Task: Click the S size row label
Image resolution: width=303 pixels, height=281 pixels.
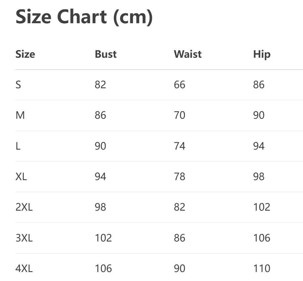Action: point(18,85)
